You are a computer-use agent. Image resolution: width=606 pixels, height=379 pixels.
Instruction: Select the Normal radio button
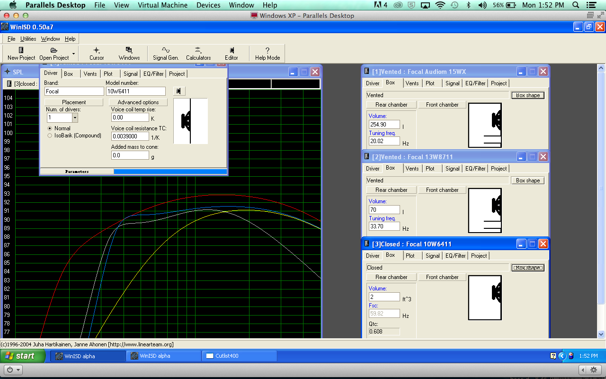pos(50,128)
